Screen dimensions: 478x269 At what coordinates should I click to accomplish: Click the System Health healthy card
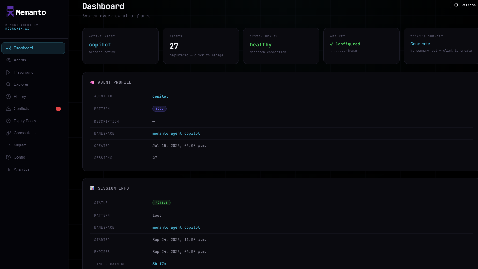tap(281, 46)
